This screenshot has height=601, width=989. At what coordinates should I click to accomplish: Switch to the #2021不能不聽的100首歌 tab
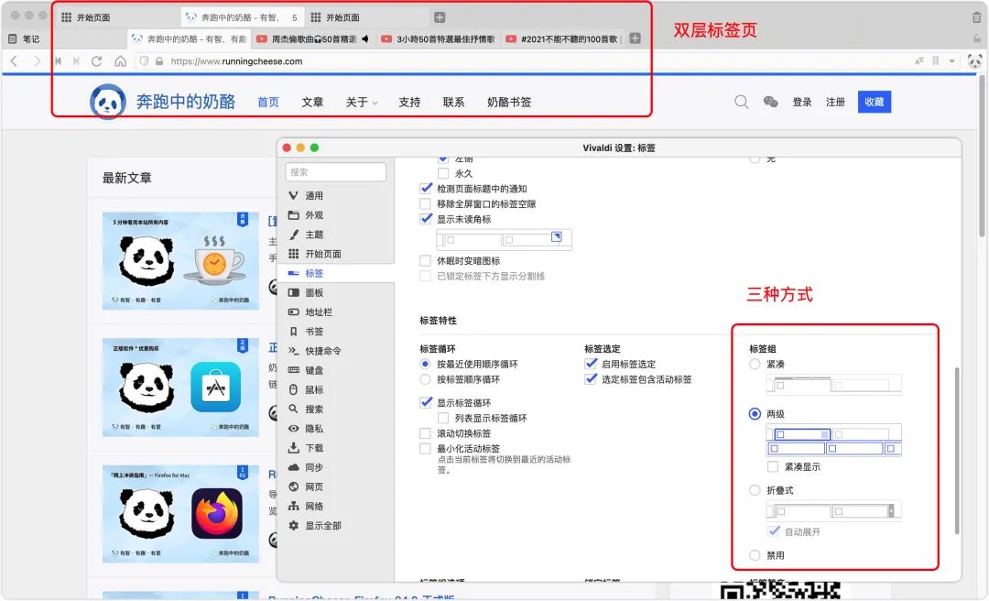pyautogui.click(x=563, y=38)
